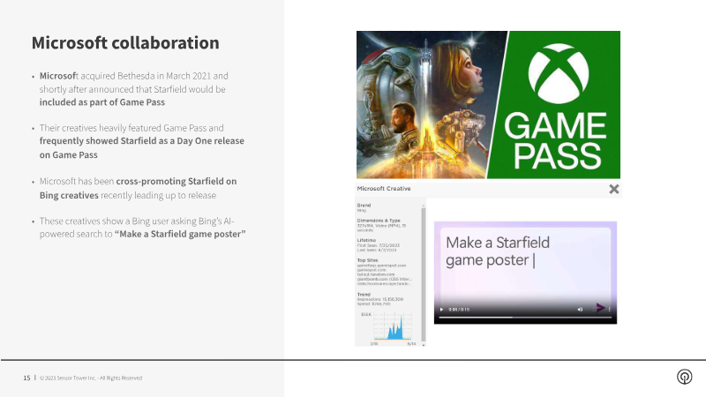This screenshot has width=706, height=397.
Task: Click the slide page number 15
Action: pyautogui.click(x=26, y=378)
